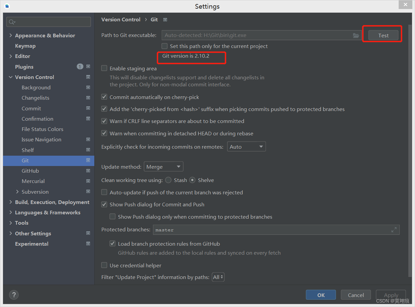Click the Version Control breadcrumb link
The width and height of the screenshot is (415, 307).
[x=121, y=19]
